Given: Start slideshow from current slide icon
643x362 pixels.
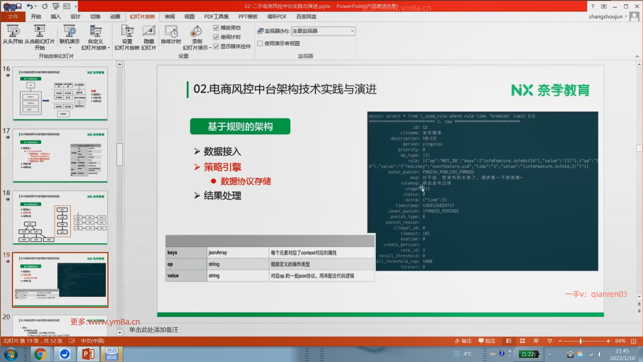Looking at the screenshot, I should pos(40,32).
